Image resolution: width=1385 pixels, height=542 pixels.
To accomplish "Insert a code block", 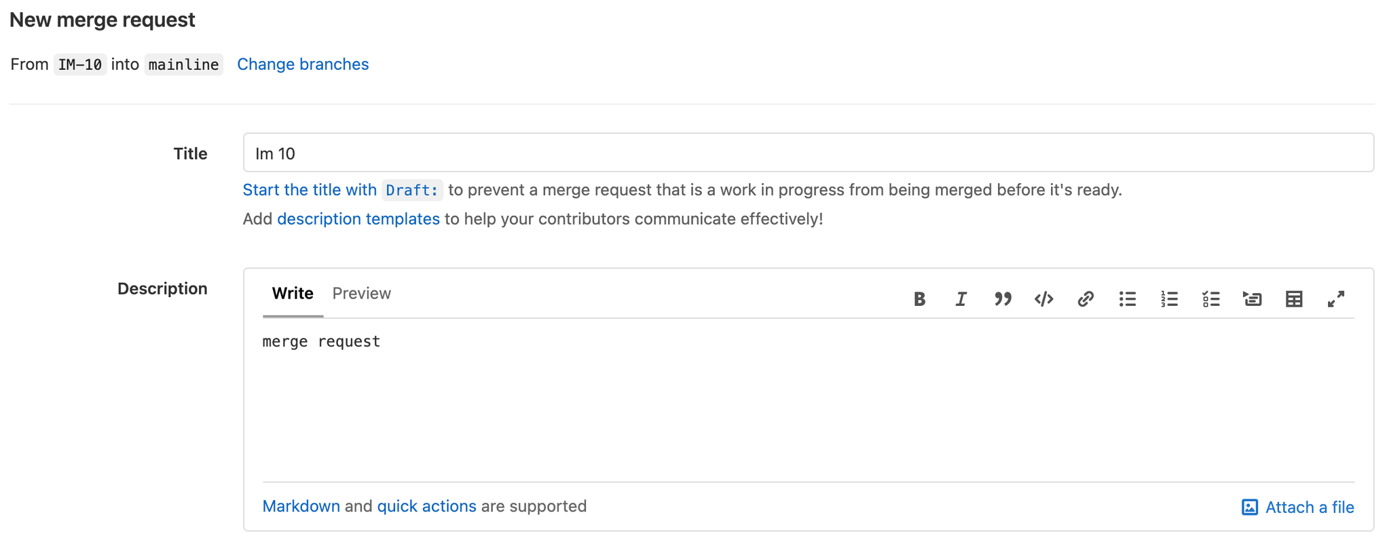I will pos(1044,298).
